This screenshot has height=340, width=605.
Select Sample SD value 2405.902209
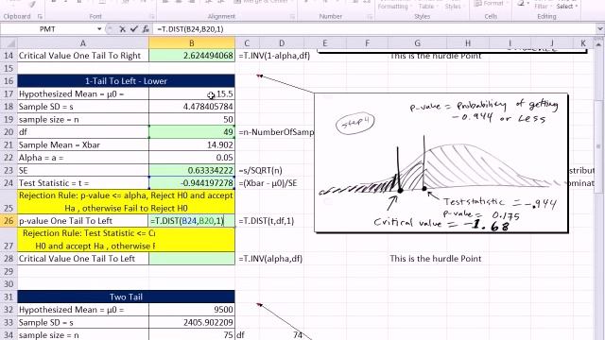(x=192, y=322)
